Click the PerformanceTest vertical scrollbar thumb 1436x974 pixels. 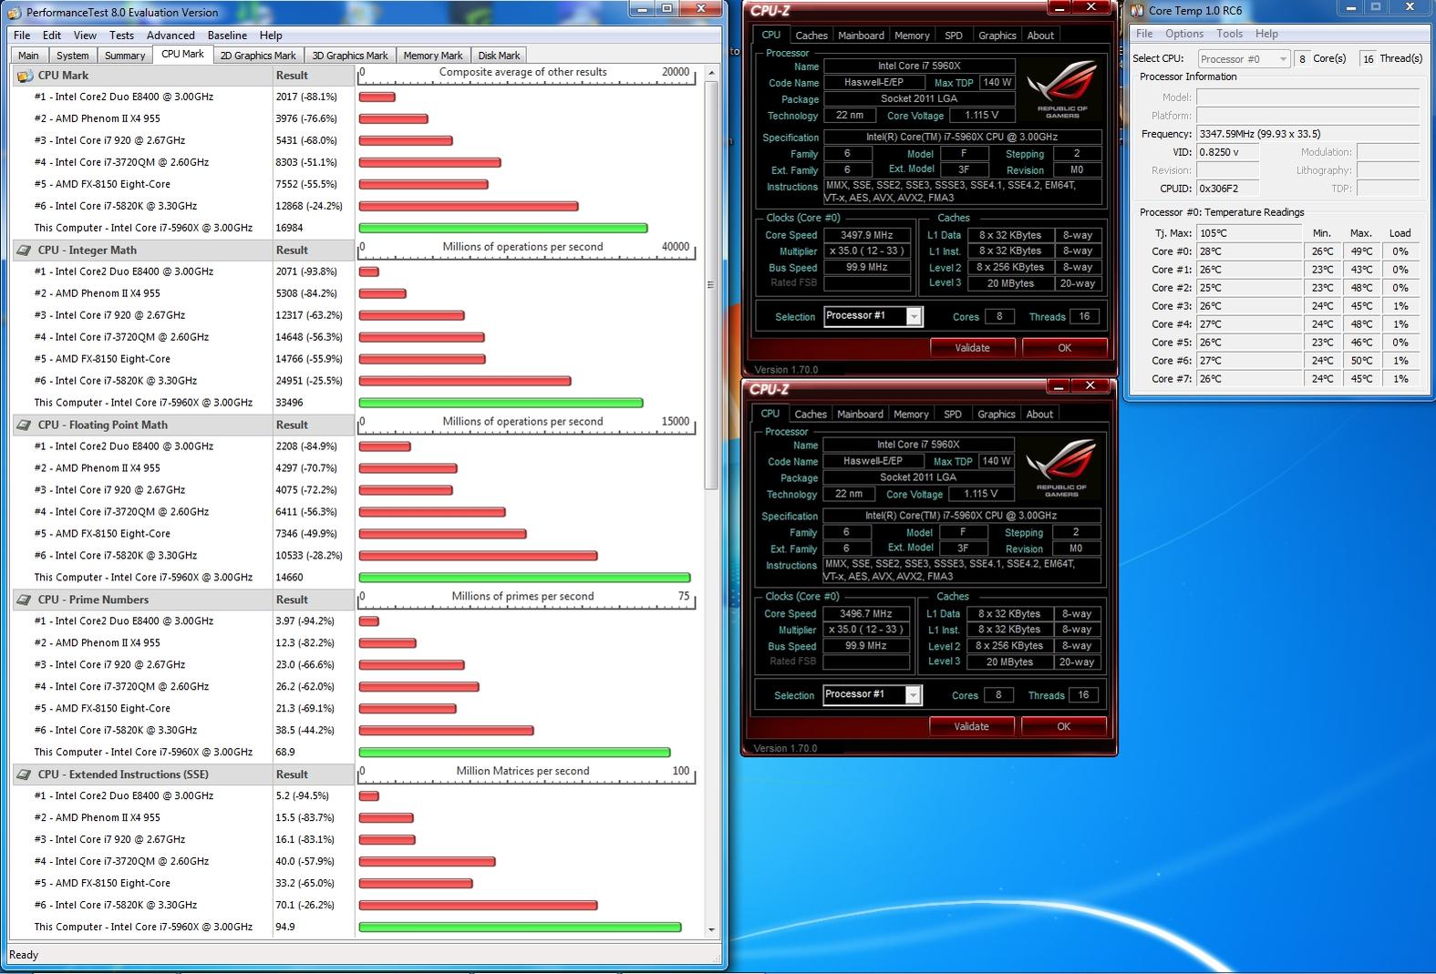point(711,284)
